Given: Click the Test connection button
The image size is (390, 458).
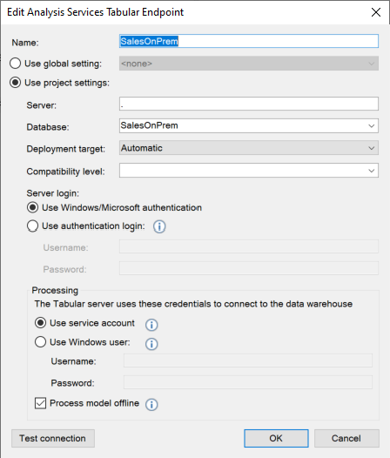Looking at the screenshot, I should point(53,438).
